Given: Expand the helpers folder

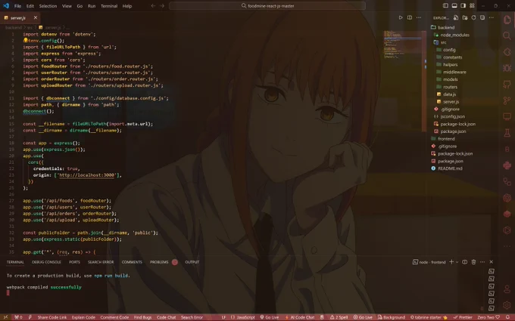Looking at the screenshot, I should coord(451,64).
